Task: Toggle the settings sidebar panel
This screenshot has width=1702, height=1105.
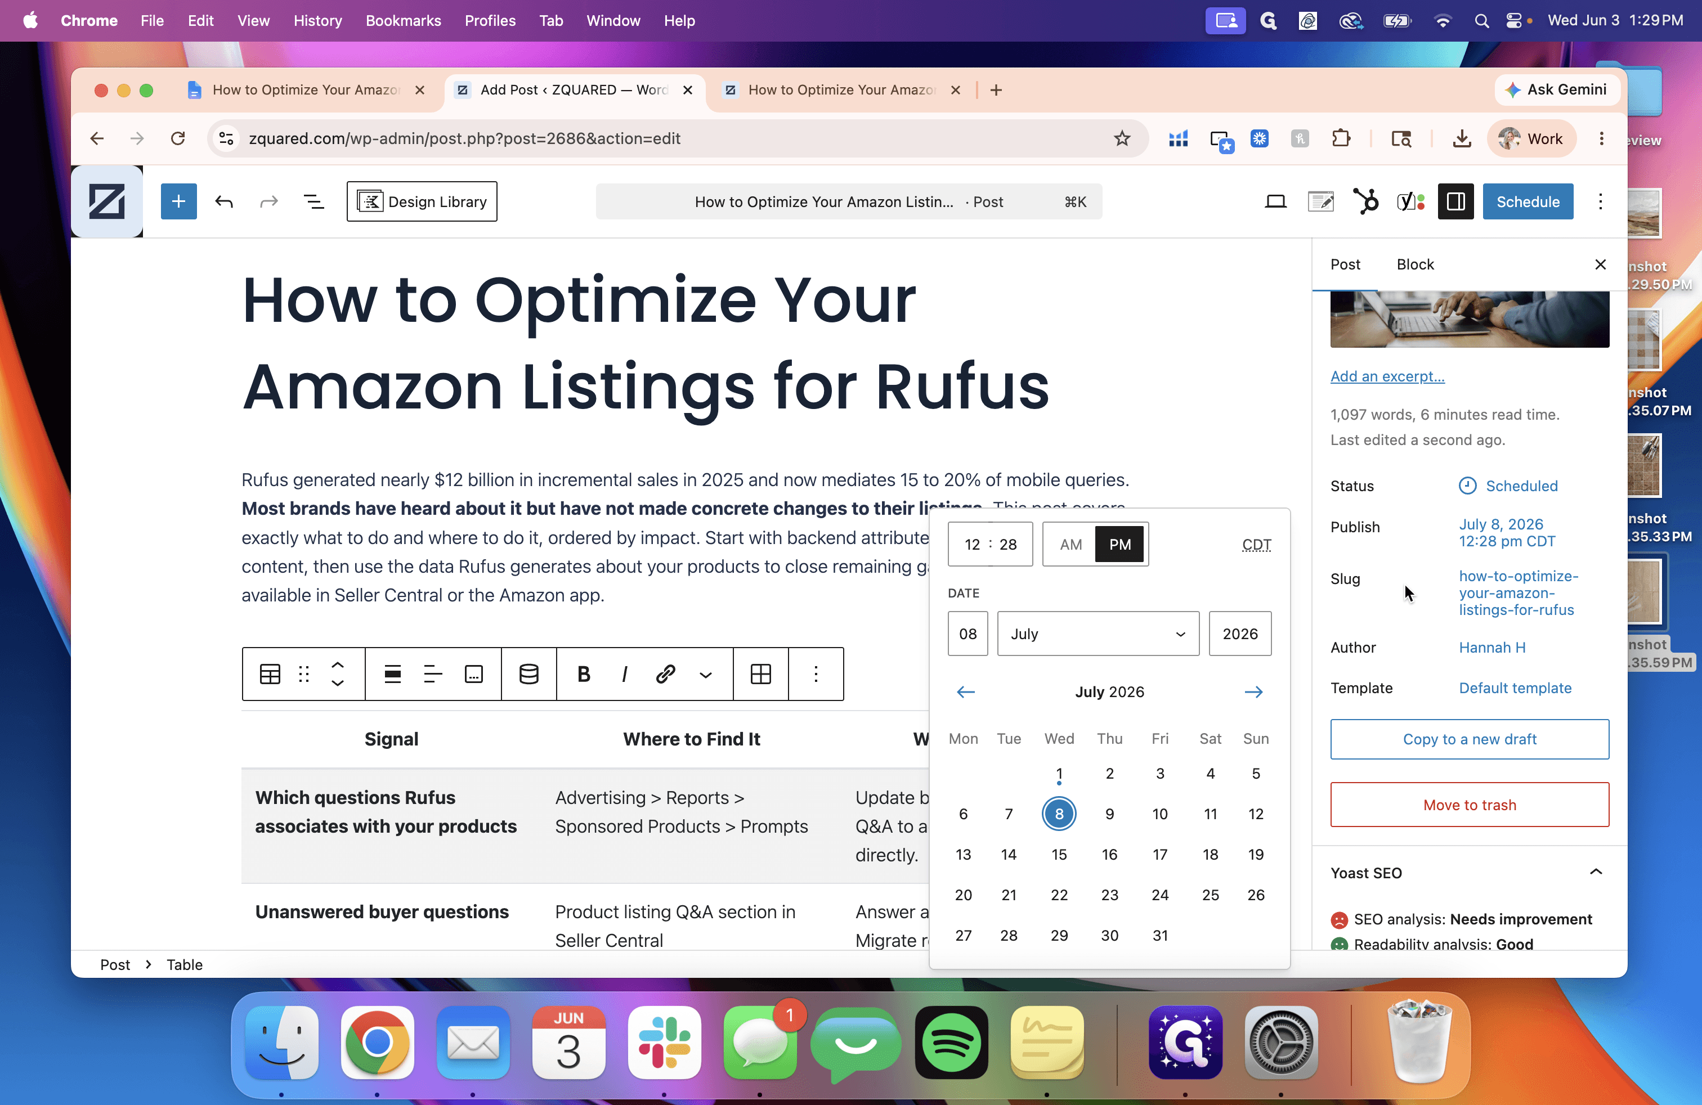Action: click(1455, 201)
